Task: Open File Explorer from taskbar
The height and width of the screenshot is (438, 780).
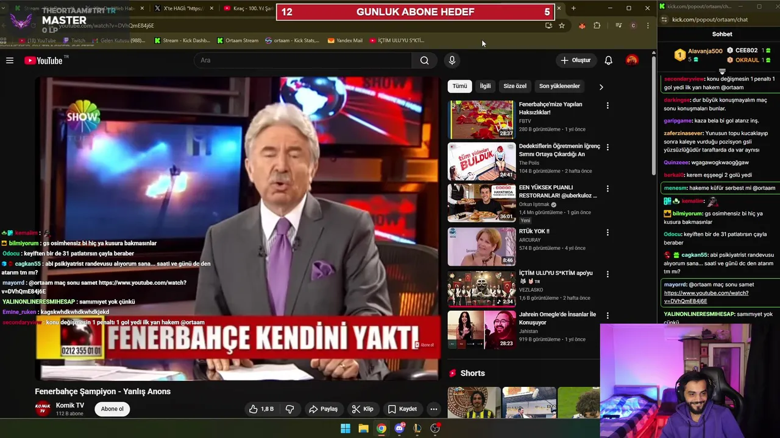Action: tap(363, 428)
